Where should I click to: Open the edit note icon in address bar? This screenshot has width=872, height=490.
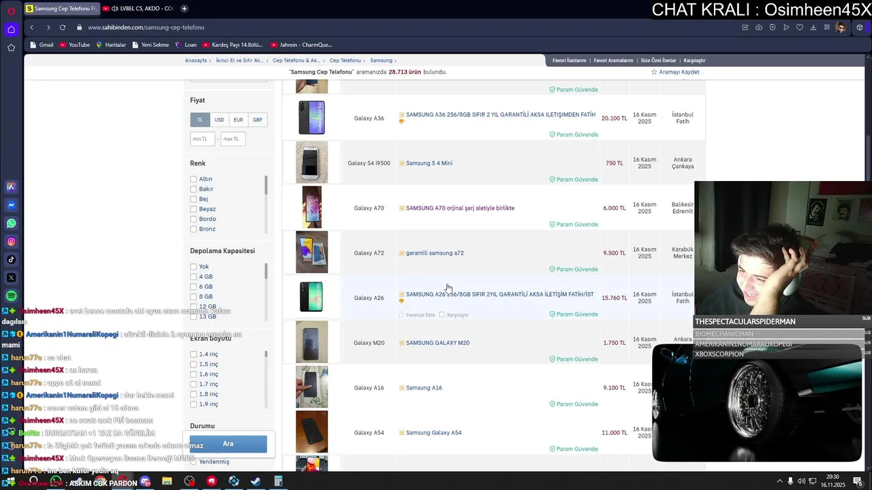745,27
